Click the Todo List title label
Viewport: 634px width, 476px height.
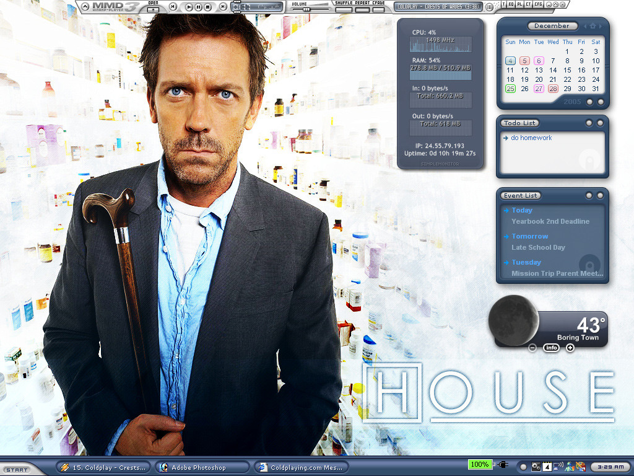[x=519, y=123]
